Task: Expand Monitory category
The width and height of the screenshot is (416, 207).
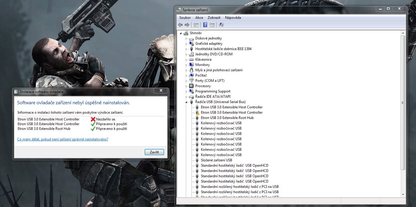Action: pyautogui.click(x=186, y=65)
